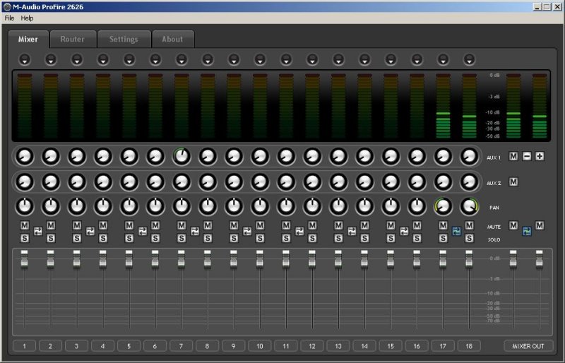Open the input source dropdown above channel 9
This screenshot has height=363, width=565.
[x=234, y=59]
